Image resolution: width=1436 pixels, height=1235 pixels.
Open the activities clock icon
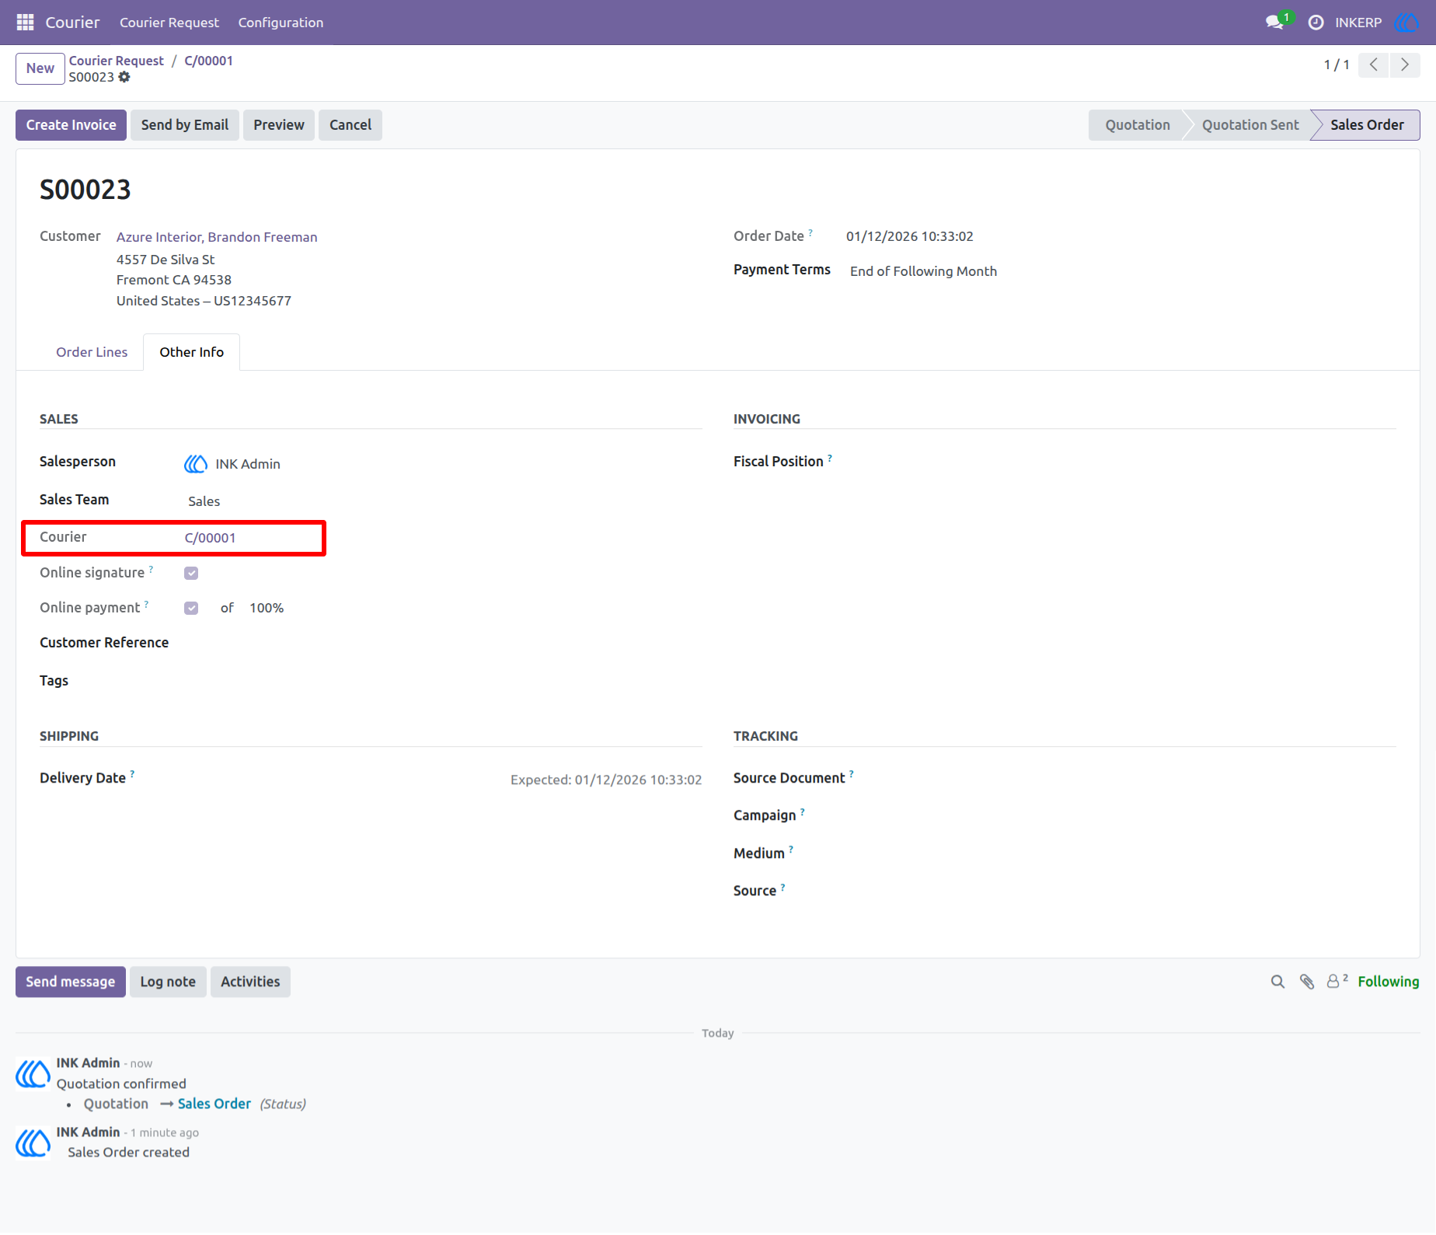1316,23
